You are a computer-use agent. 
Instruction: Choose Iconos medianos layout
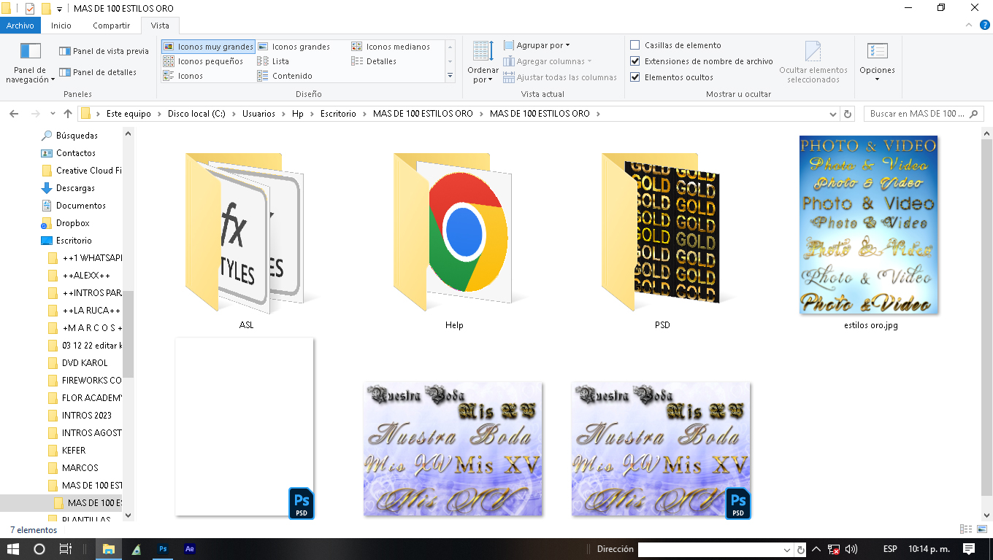(x=391, y=47)
